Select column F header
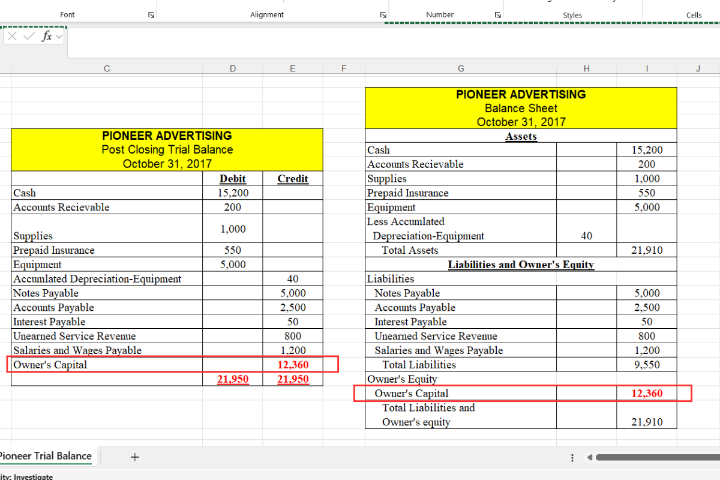The width and height of the screenshot is (720, 480). coord(344,68)
